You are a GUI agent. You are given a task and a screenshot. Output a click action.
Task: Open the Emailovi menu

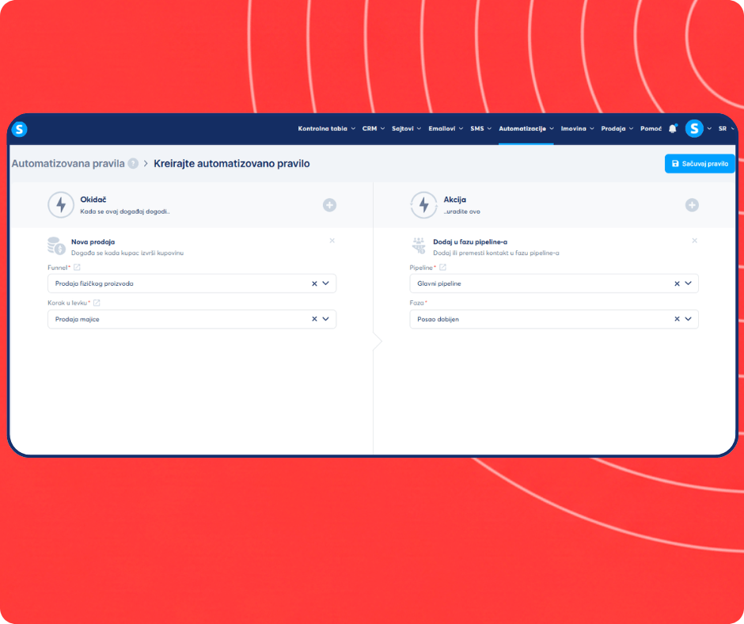[446, 129]
